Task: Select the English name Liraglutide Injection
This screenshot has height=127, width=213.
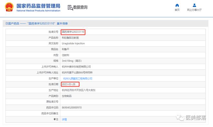Action: pyautogui.click(x=73, y=44)
